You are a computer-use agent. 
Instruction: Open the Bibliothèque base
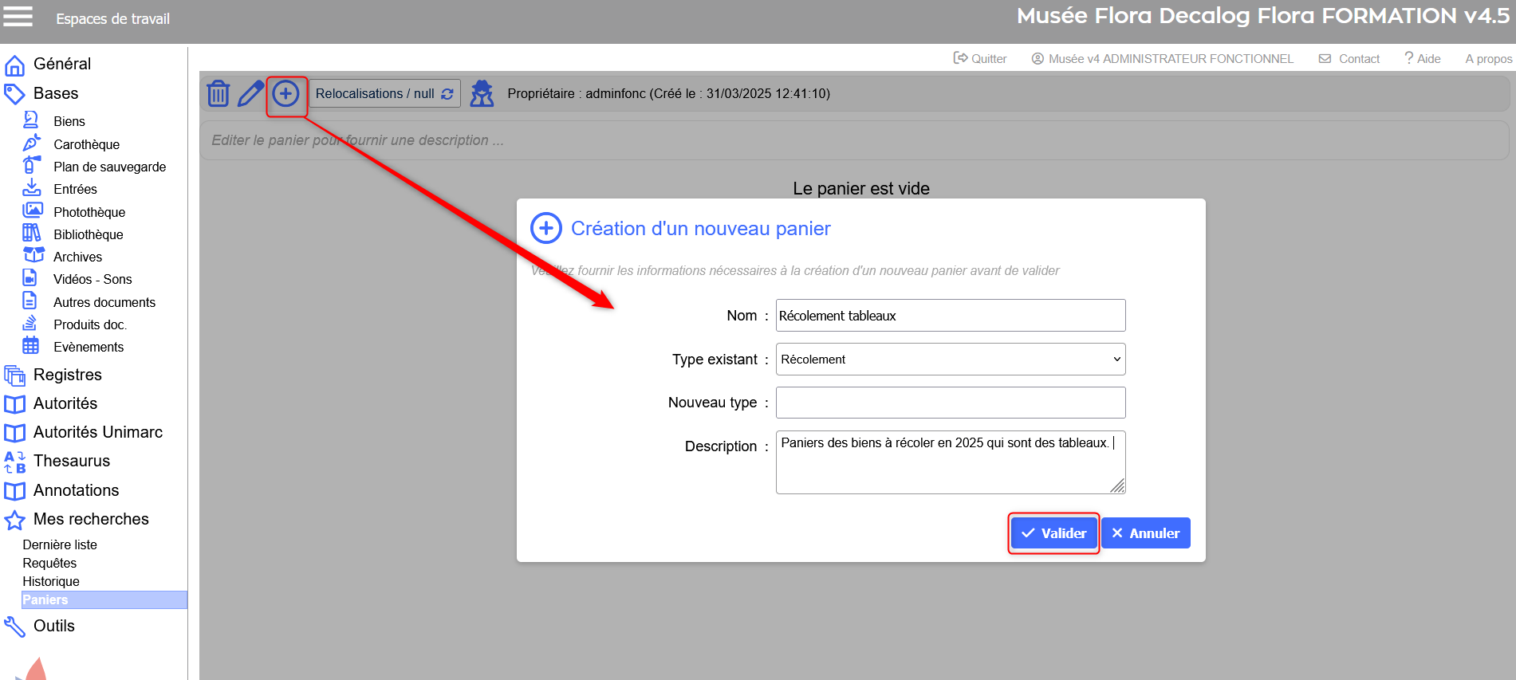click(x=88, y=234)
